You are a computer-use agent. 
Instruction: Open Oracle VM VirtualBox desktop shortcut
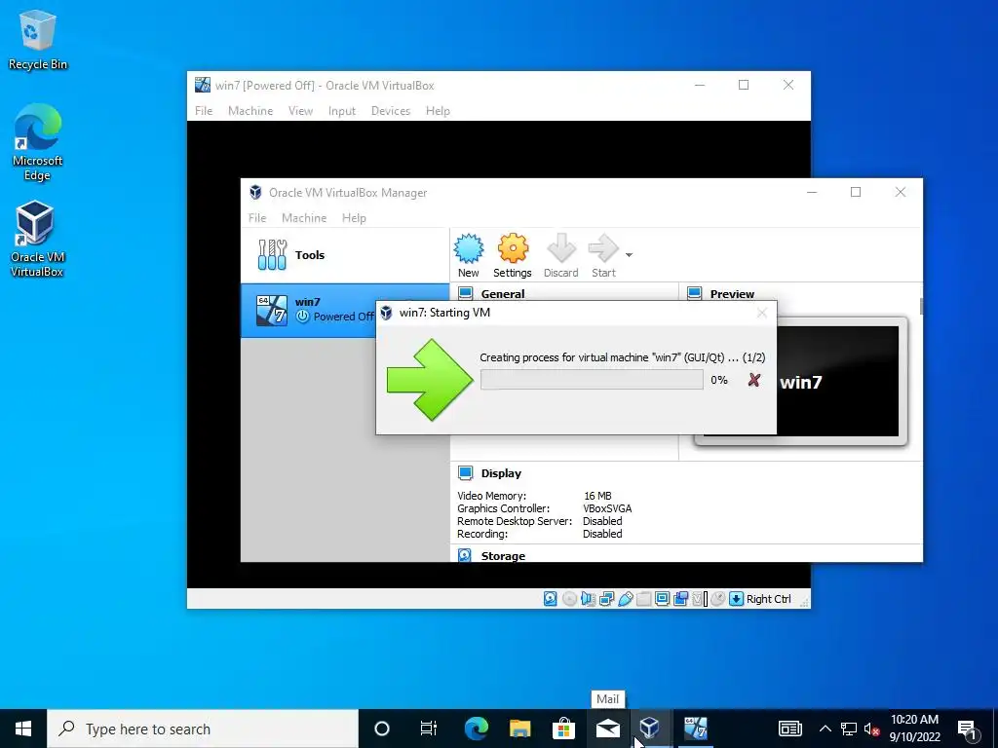[x=36, y=240]
